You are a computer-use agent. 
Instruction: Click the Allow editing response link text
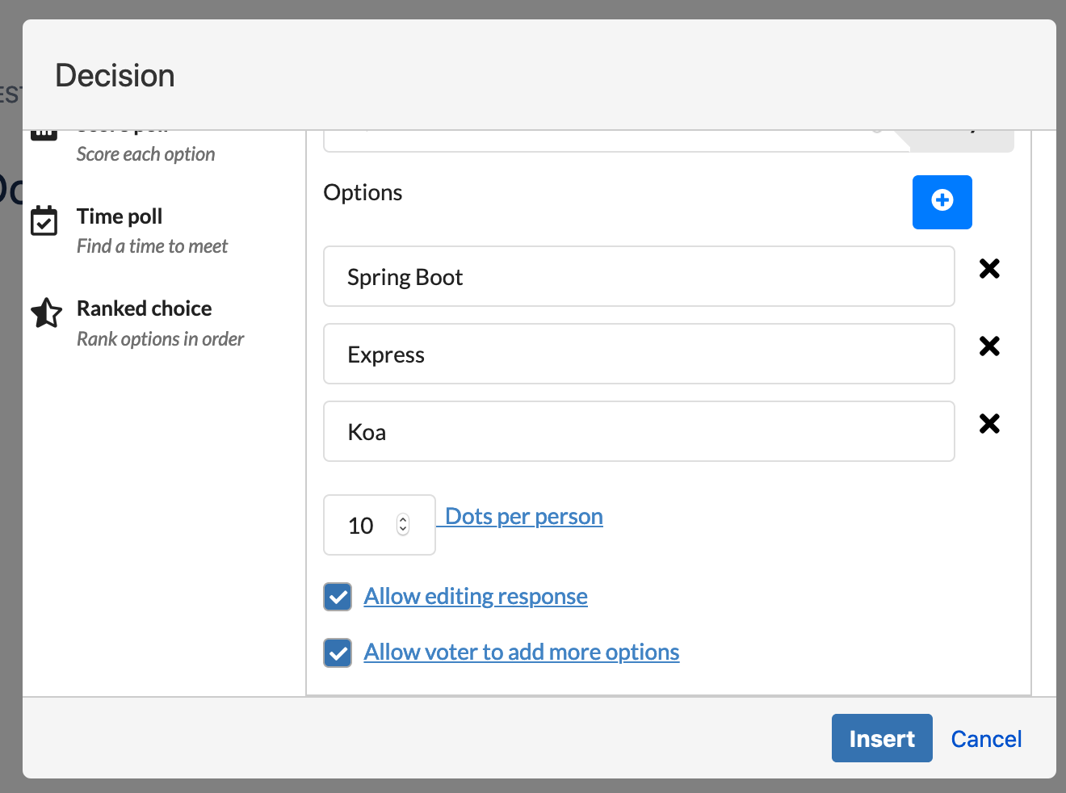475,597
